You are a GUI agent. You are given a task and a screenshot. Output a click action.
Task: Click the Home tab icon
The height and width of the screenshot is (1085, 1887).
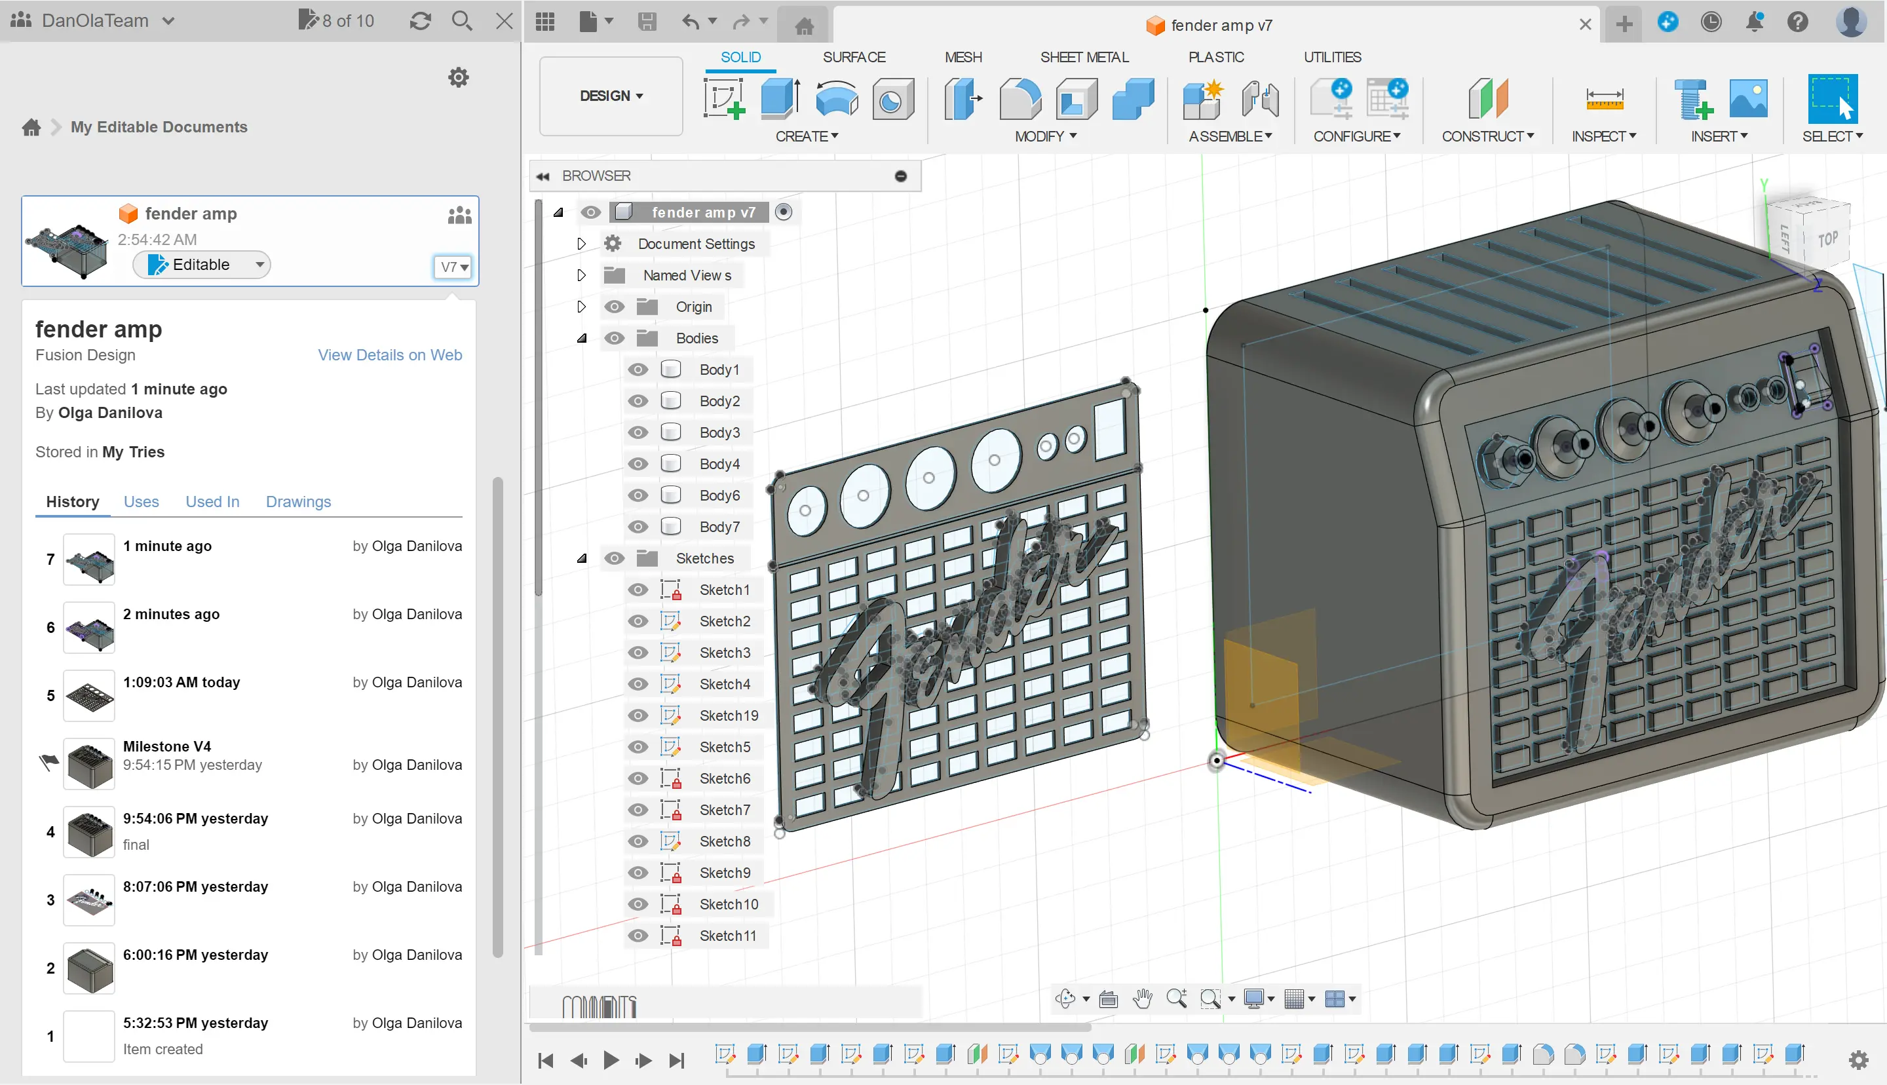pos(804,26)
